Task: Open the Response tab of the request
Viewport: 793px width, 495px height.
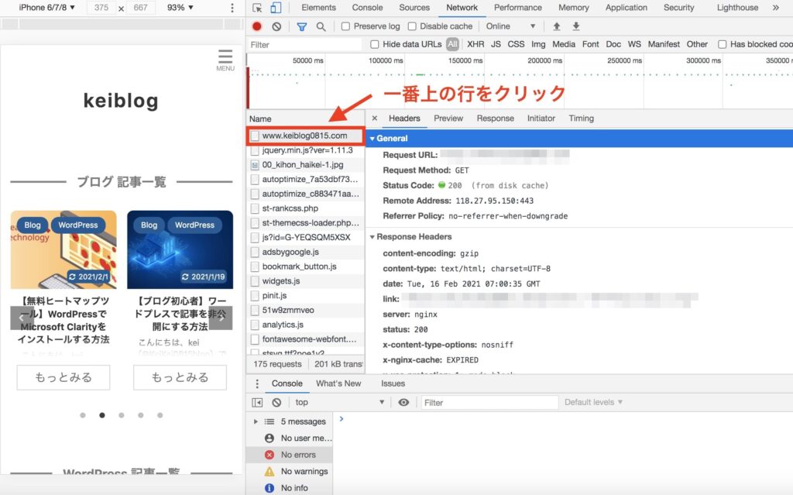Action: click(x=495, y=118)
